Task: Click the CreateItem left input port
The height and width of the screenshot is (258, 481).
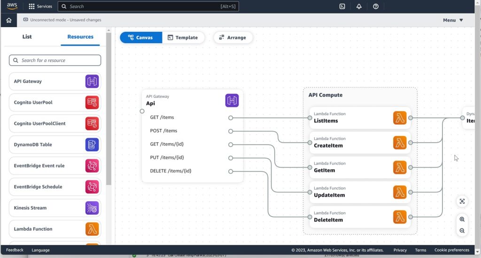Action: click(310, 143)
